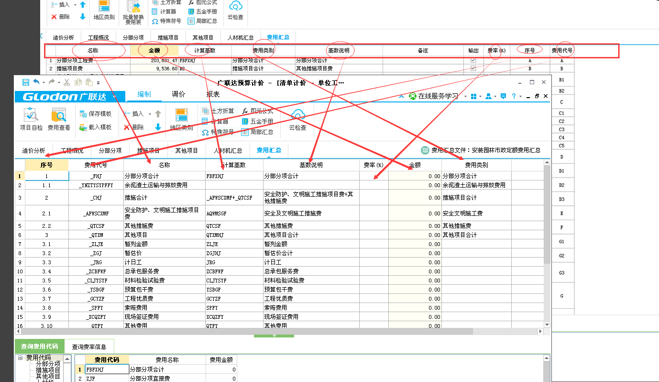Click the 分部分项直接费 row in bottom table

pyautogui.click(x=155, y=379)
